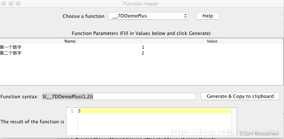Select the value cell containing 2
The width and height of the screenshot is (284, 139).
click(212, 53)
